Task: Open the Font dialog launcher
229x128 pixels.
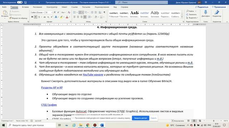Action: point(71,22)
